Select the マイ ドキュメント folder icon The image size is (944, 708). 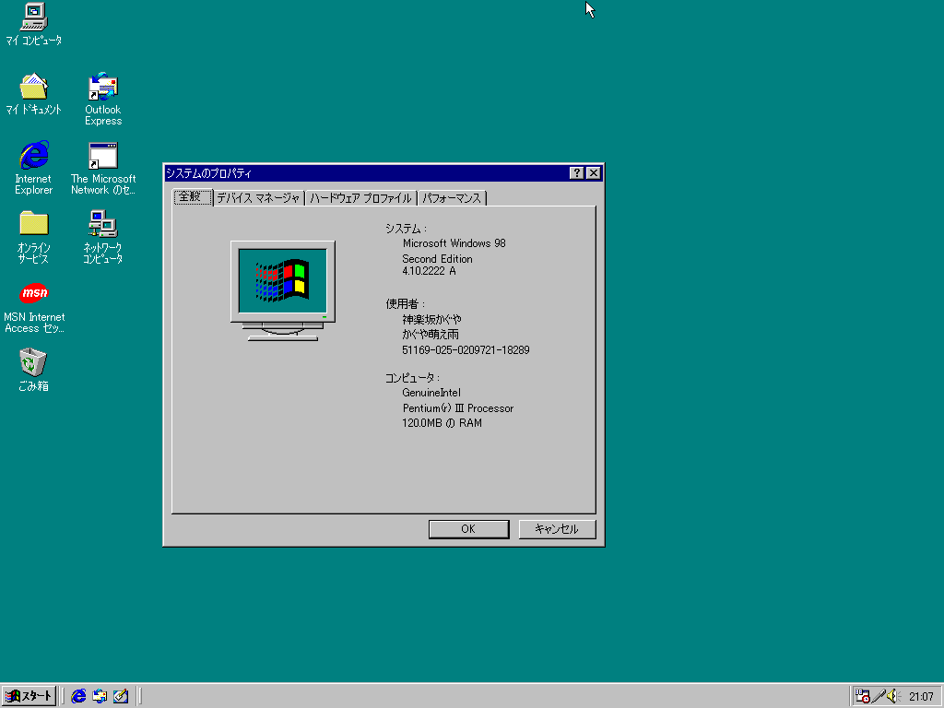tap(33, 87)
